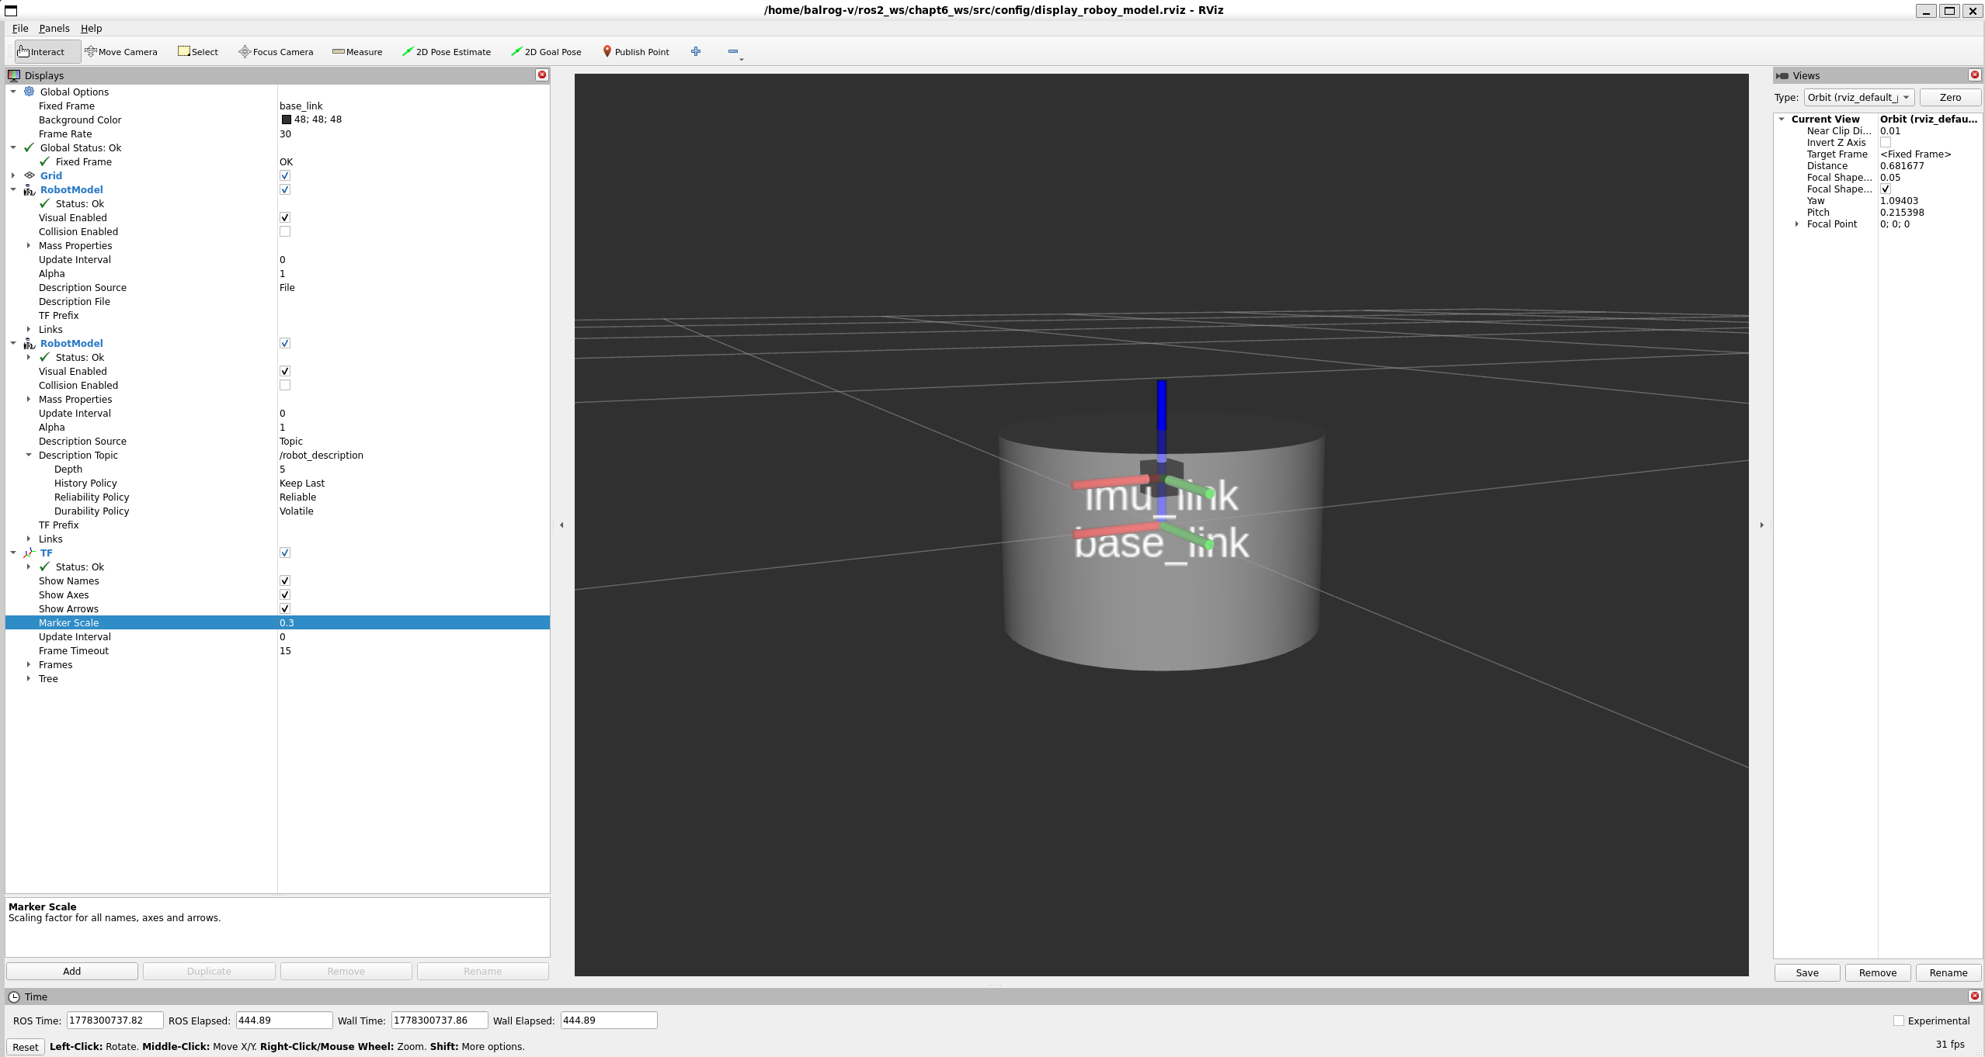Expand the Tree node under TF
The image size is (1985, 1057).
click(x=29, y=678)
